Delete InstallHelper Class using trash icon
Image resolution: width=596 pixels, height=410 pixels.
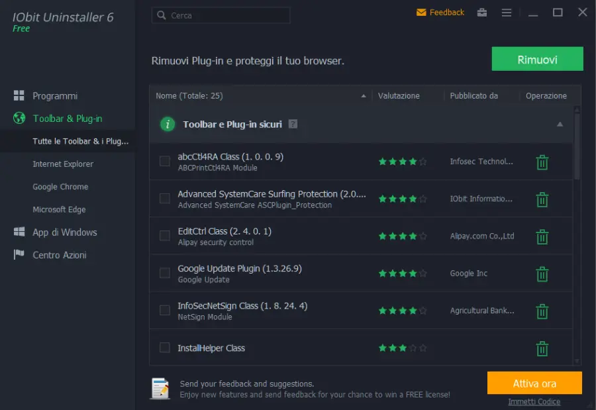[542, 348]
